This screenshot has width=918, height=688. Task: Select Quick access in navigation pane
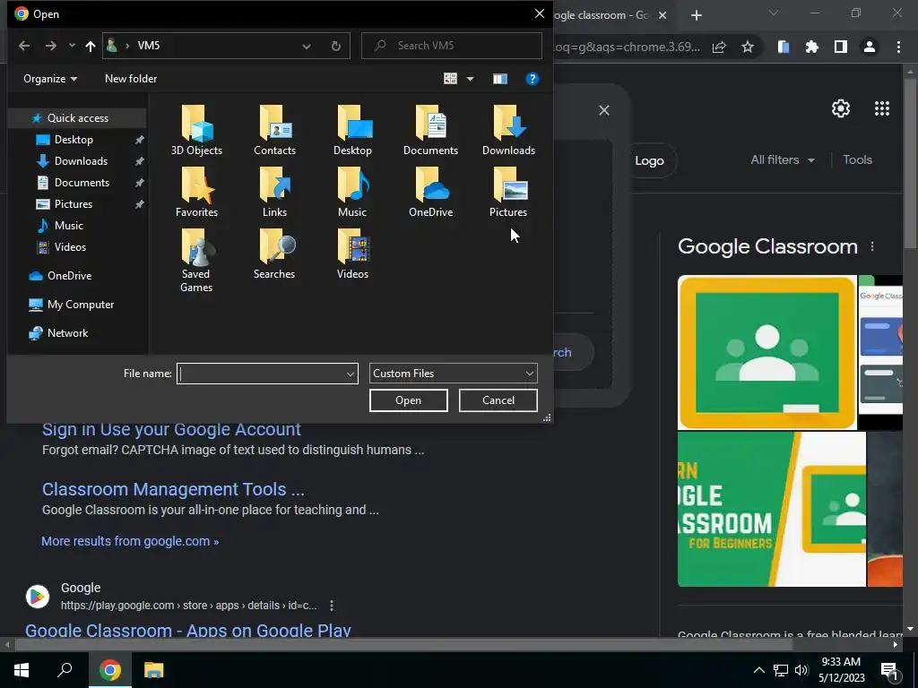pos(77,118)
